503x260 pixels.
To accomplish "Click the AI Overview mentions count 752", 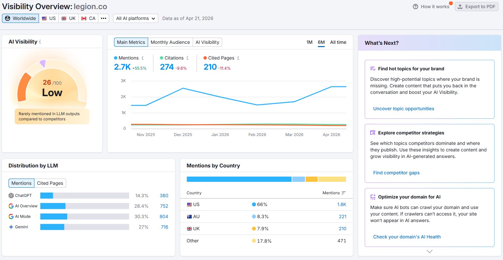I will (x=164, y=206).
